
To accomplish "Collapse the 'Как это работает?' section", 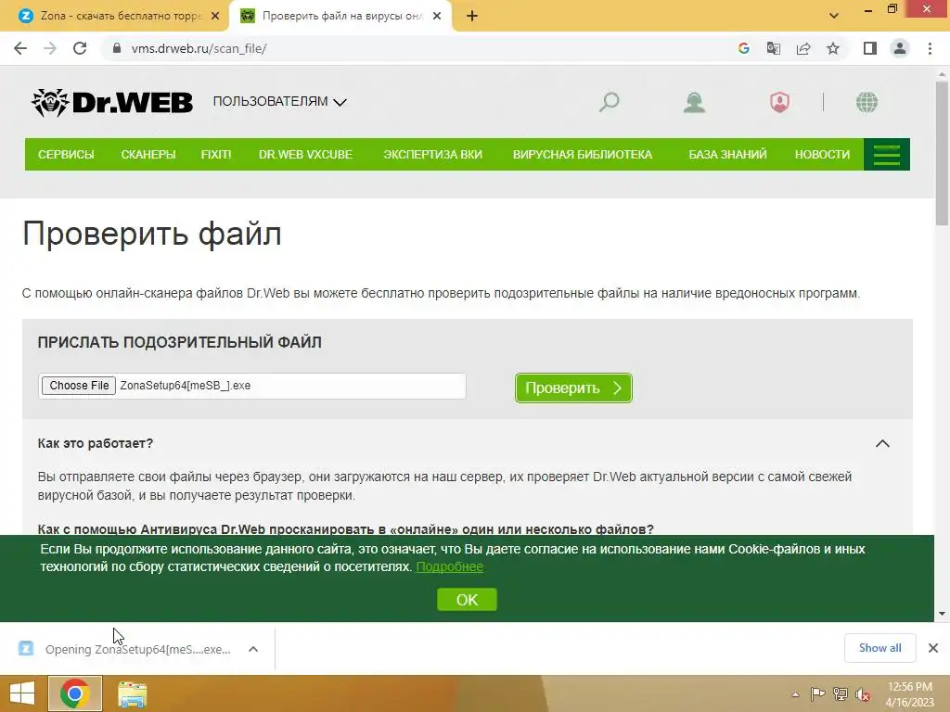I will [x=883, y=444].
